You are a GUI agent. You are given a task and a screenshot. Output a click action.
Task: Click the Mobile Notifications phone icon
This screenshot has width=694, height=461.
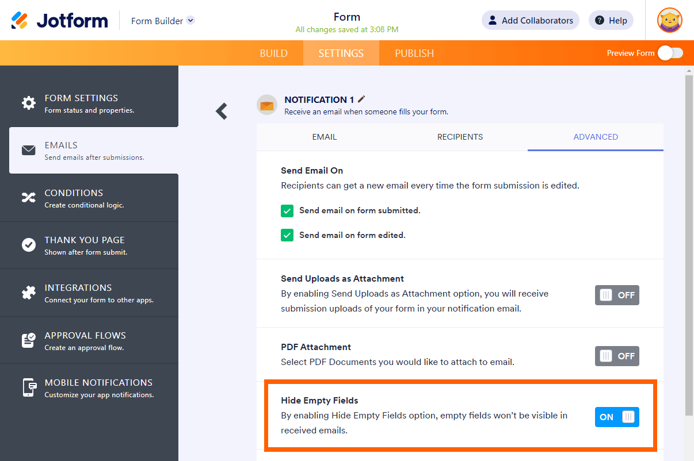click(x=28, y=387)
